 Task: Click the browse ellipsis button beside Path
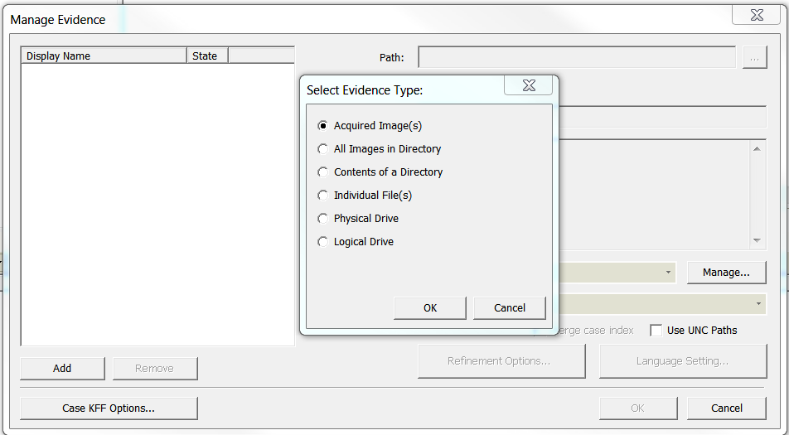tap(755, 57)
